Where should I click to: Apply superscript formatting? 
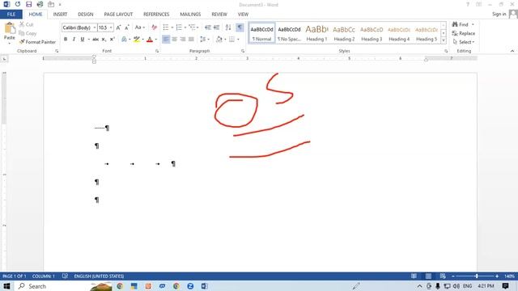[x=112, y=40]
